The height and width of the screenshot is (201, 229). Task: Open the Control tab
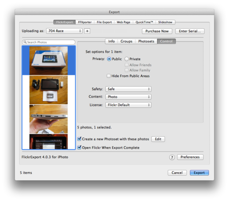coord(166,41)
